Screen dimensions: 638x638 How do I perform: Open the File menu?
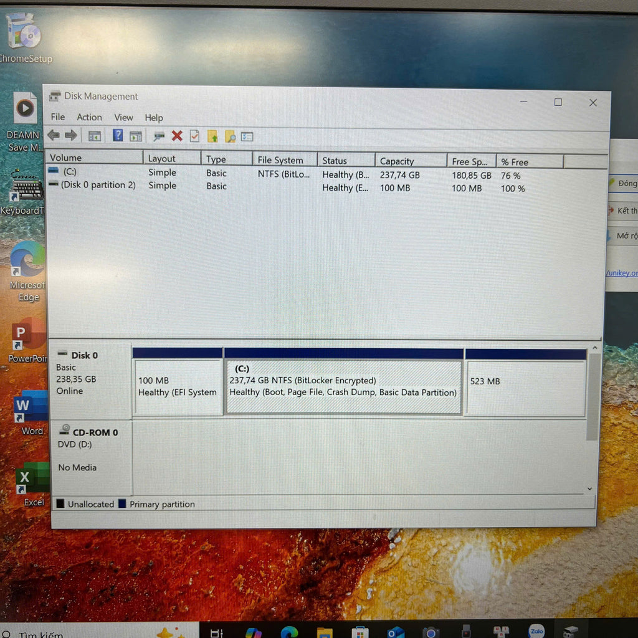point(57,117)
